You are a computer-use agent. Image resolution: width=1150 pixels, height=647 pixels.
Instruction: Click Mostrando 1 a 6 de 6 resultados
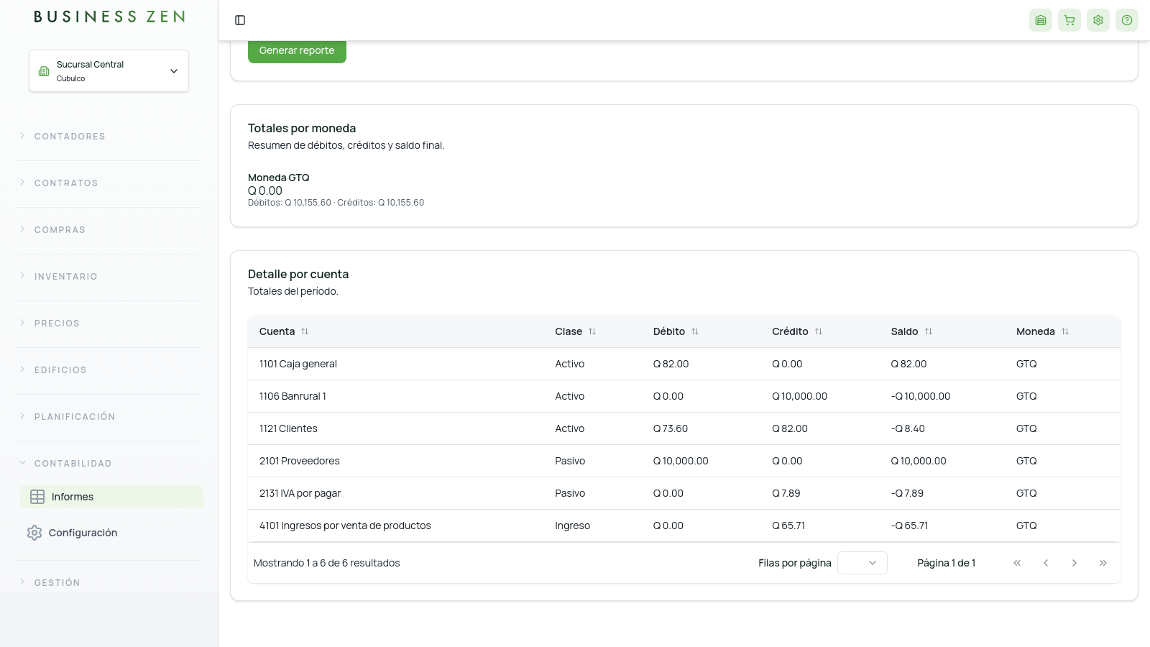coord(327,563)
